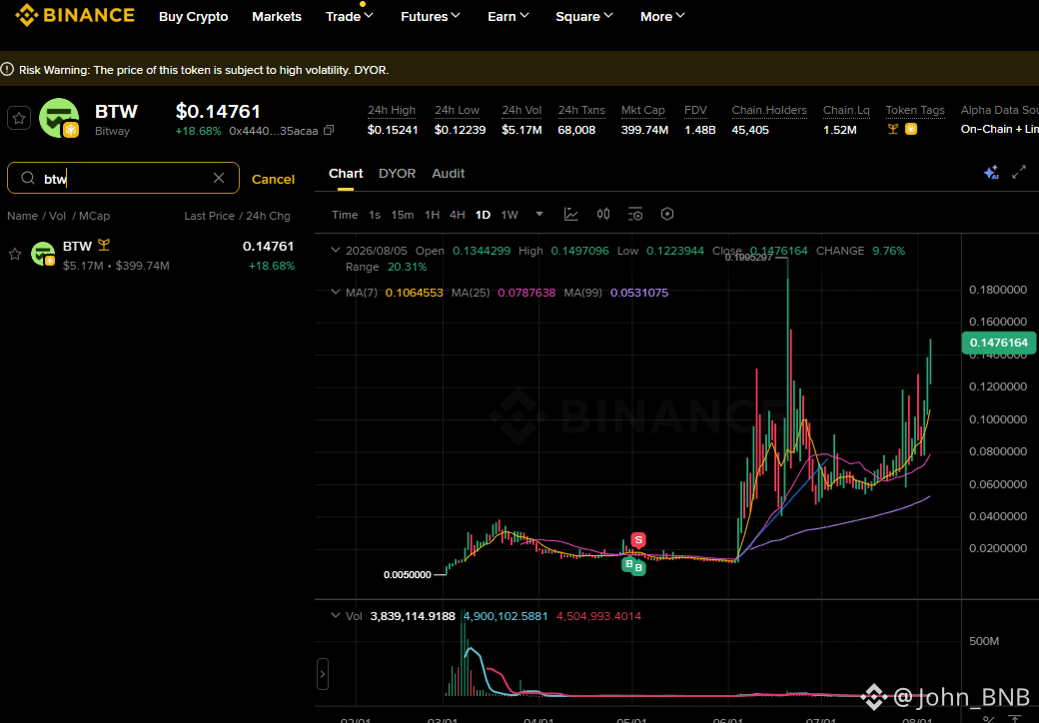The height and width of the screenshot is (723, 1039).
Task: Click the green 0.1476164 price label
Action: tap(999, 343)
